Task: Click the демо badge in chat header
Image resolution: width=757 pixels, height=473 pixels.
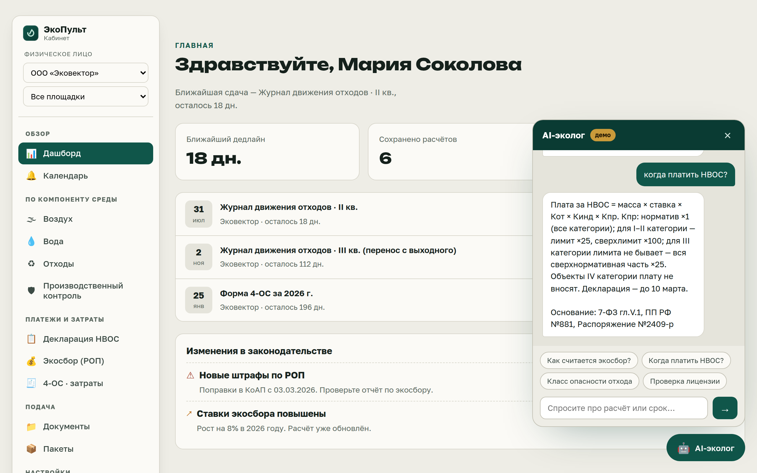Action: 602,135
